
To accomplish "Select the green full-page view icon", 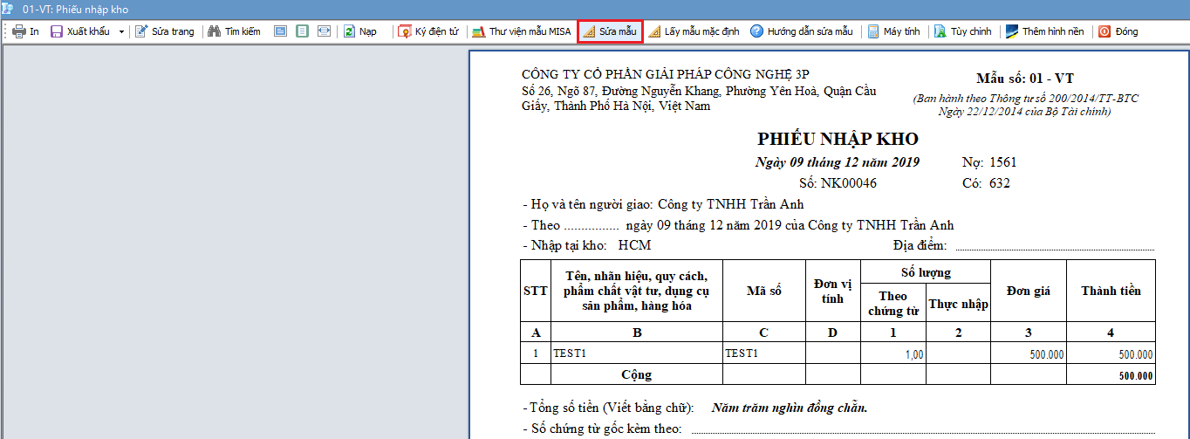I will (x=302, y=31).
